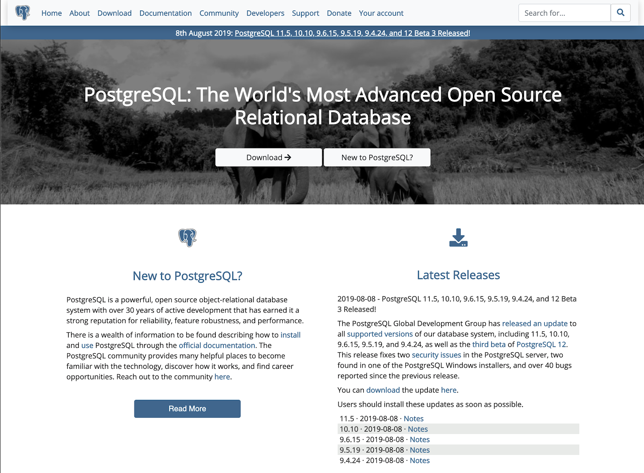The height and width of the screenshot is (473, 644).
Task: Navigate to Community section
Action: click(219, 13)
